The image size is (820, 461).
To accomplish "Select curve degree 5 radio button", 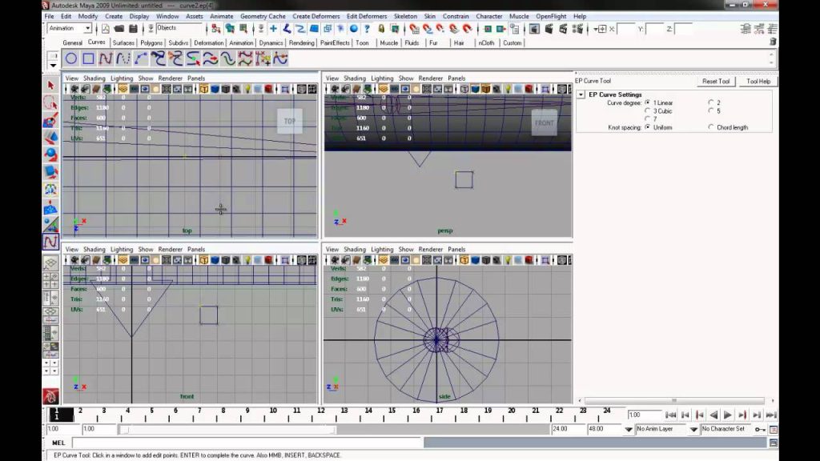I will 711,110.
